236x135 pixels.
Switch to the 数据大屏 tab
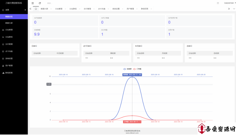pos(44,9)
